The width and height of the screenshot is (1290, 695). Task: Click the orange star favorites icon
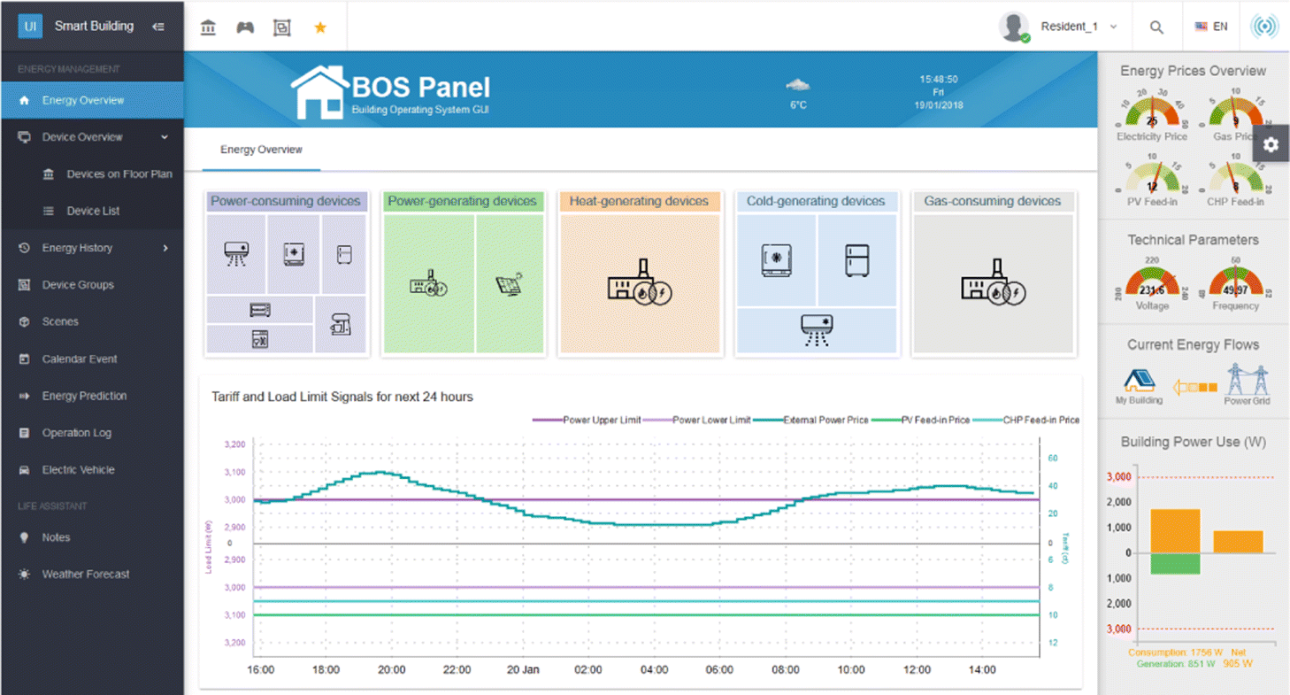coord(320,27)
